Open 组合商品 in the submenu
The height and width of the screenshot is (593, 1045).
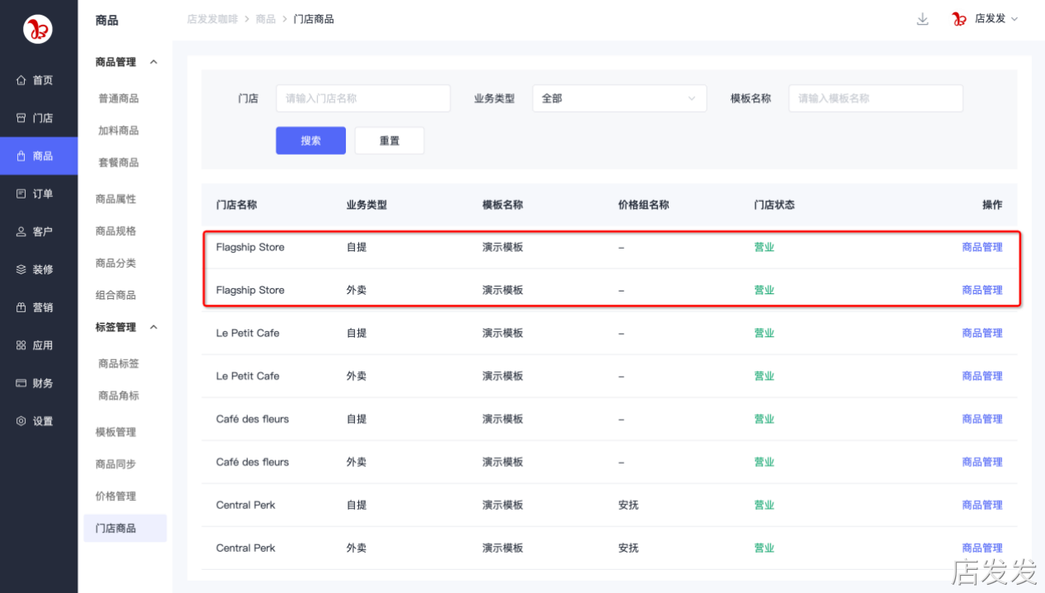coord(116,295)
